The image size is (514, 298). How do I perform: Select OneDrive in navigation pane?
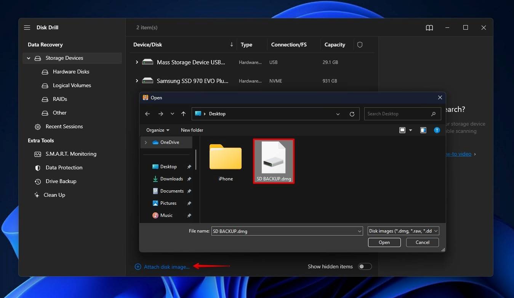[x=170, y=142]
